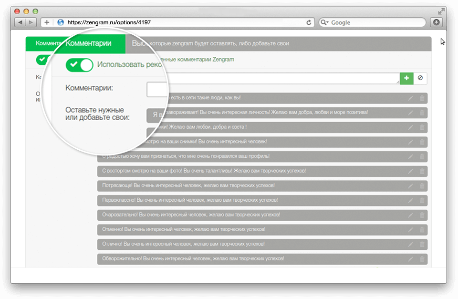Select the 'Комментарии' tab
The width and height of the screenshot is (458, 299).
click(89, 43)
